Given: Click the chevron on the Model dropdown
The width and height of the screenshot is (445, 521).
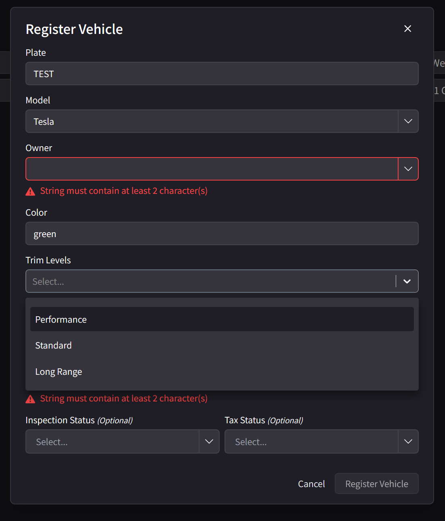Looking at the screenshot, I should coord(408,121).
